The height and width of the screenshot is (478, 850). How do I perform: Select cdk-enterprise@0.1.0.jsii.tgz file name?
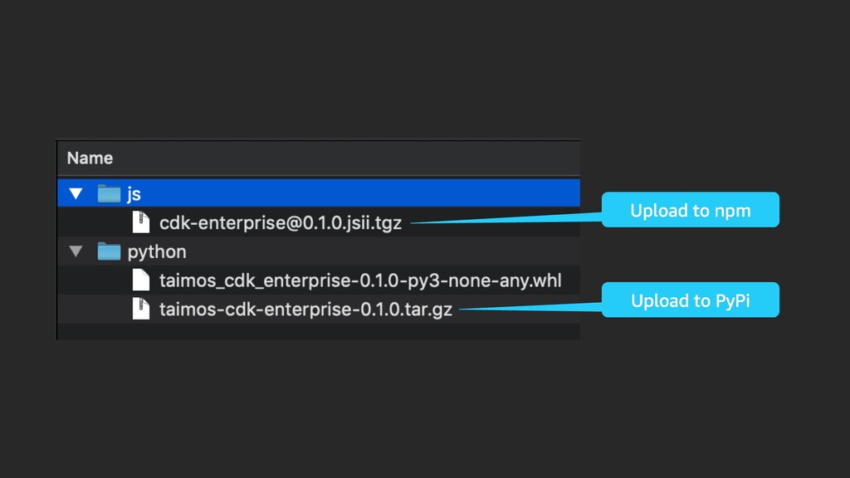point(281,222)
